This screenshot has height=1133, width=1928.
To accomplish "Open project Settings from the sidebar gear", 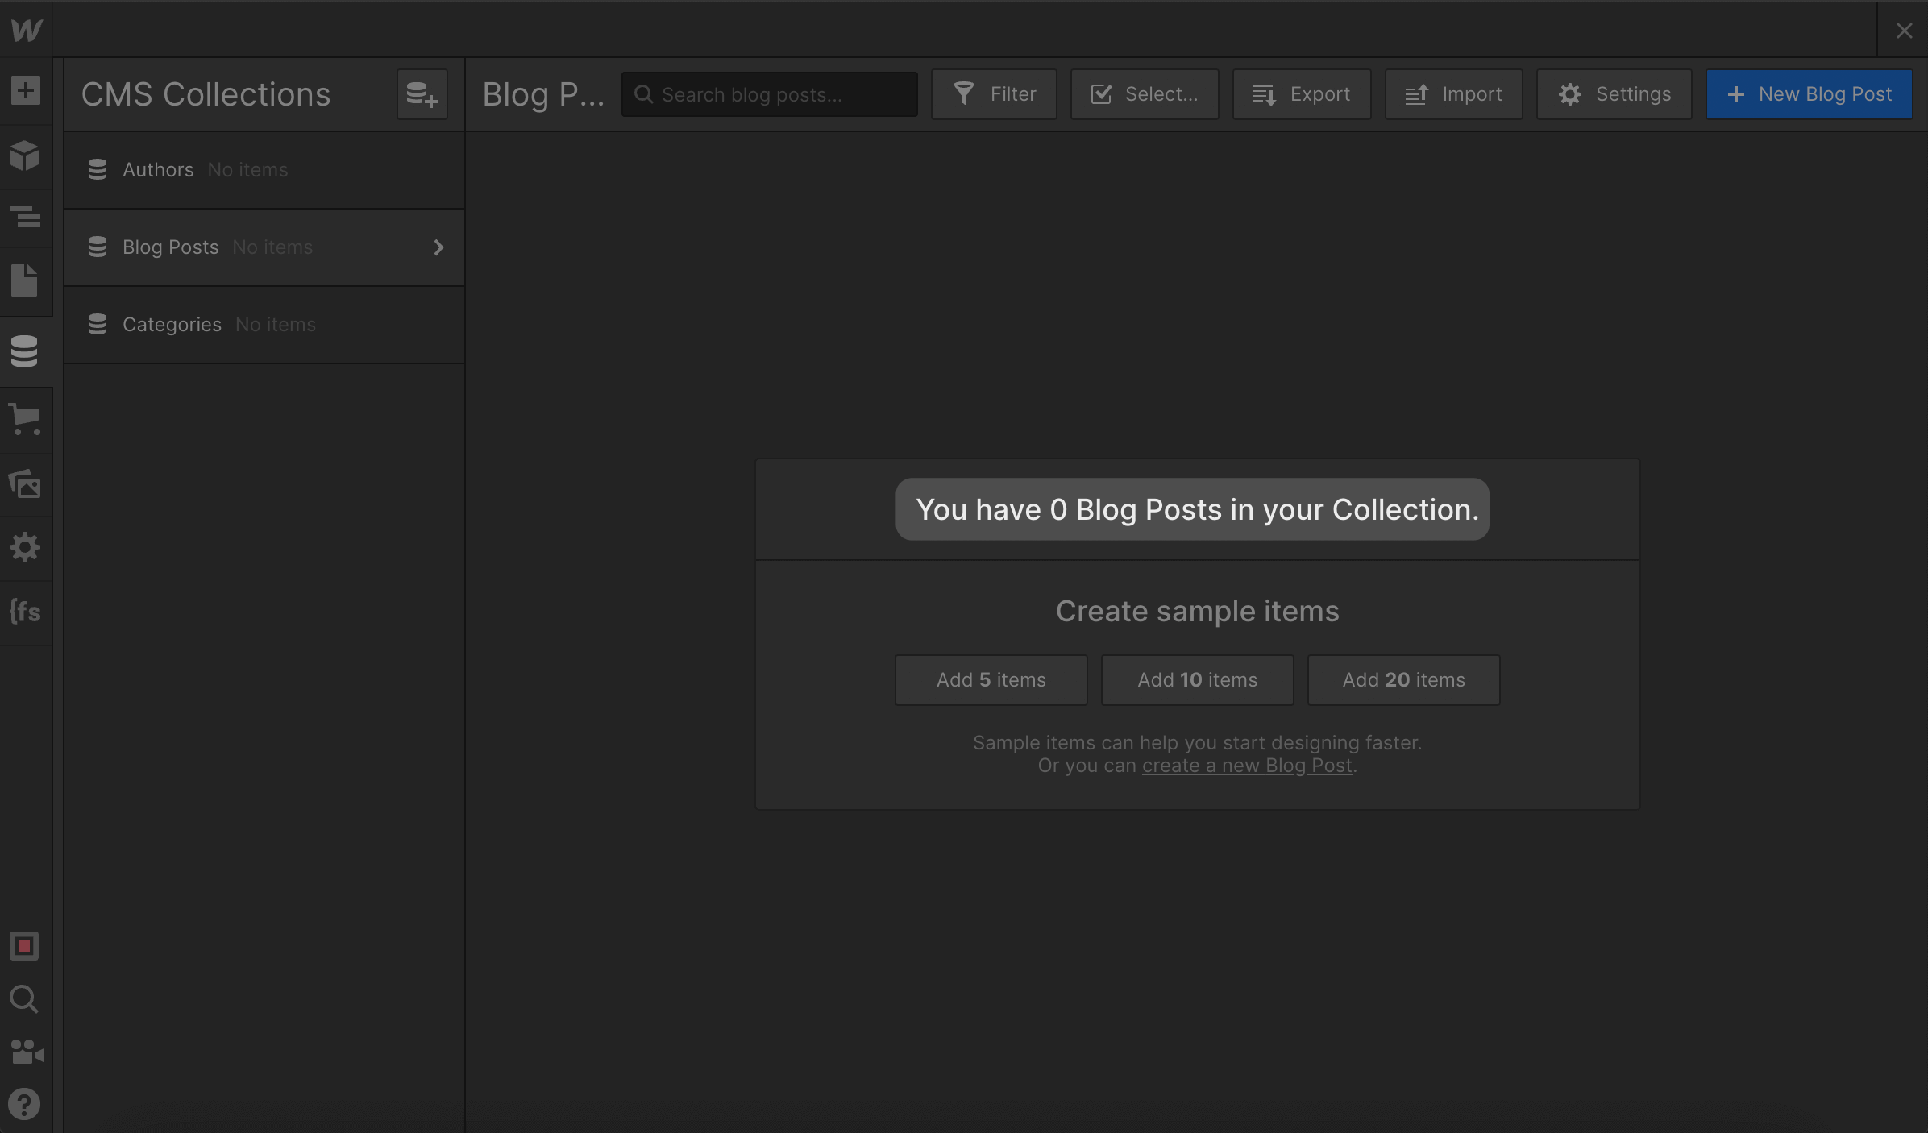I will (26, 546).
